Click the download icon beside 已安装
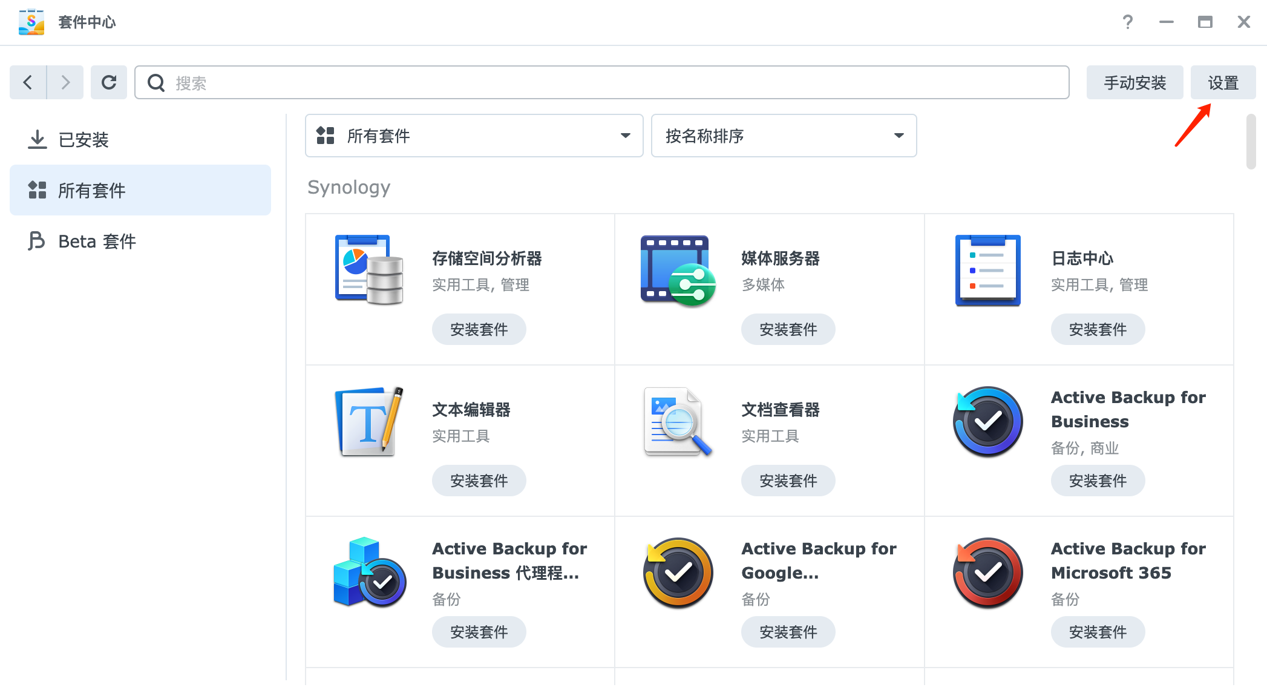1267x696 pixels. pos(38,140)
